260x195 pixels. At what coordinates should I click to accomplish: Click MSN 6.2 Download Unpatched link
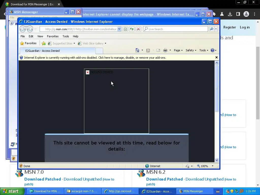click(204, 179)
